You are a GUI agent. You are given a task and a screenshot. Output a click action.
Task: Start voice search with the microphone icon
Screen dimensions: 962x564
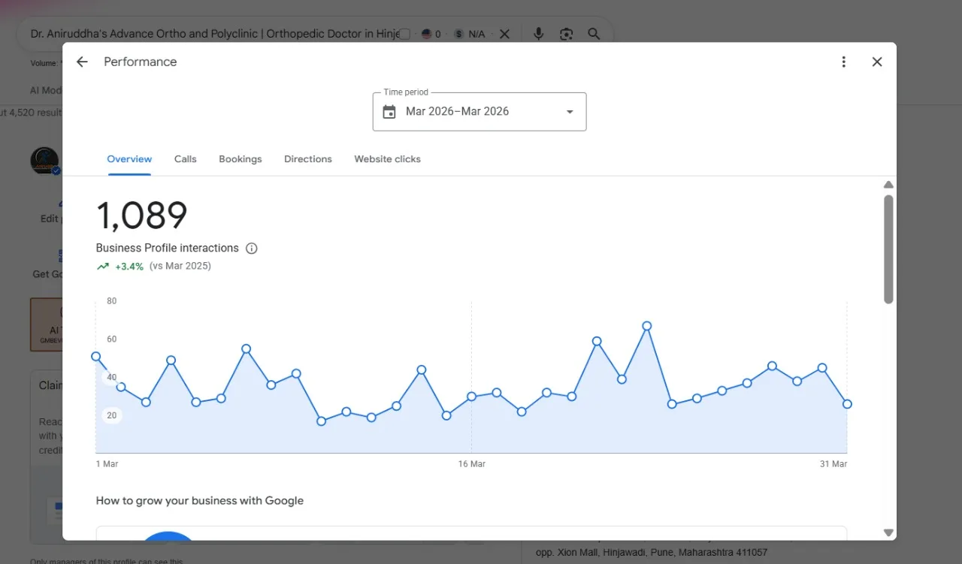pos(538,34)
